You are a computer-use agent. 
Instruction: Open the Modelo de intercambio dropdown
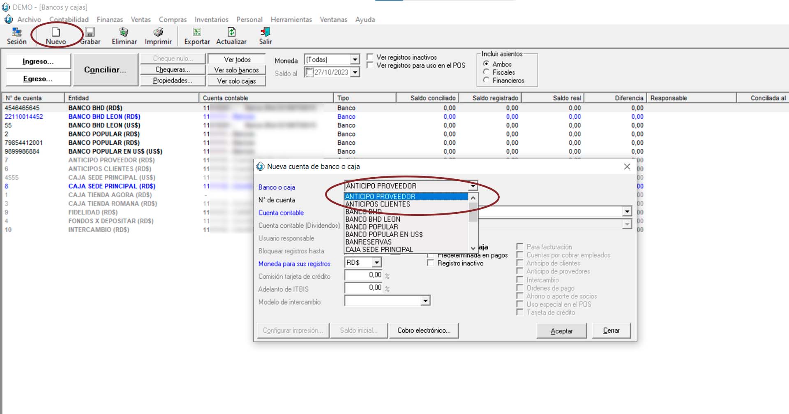(x=425, y=301)
